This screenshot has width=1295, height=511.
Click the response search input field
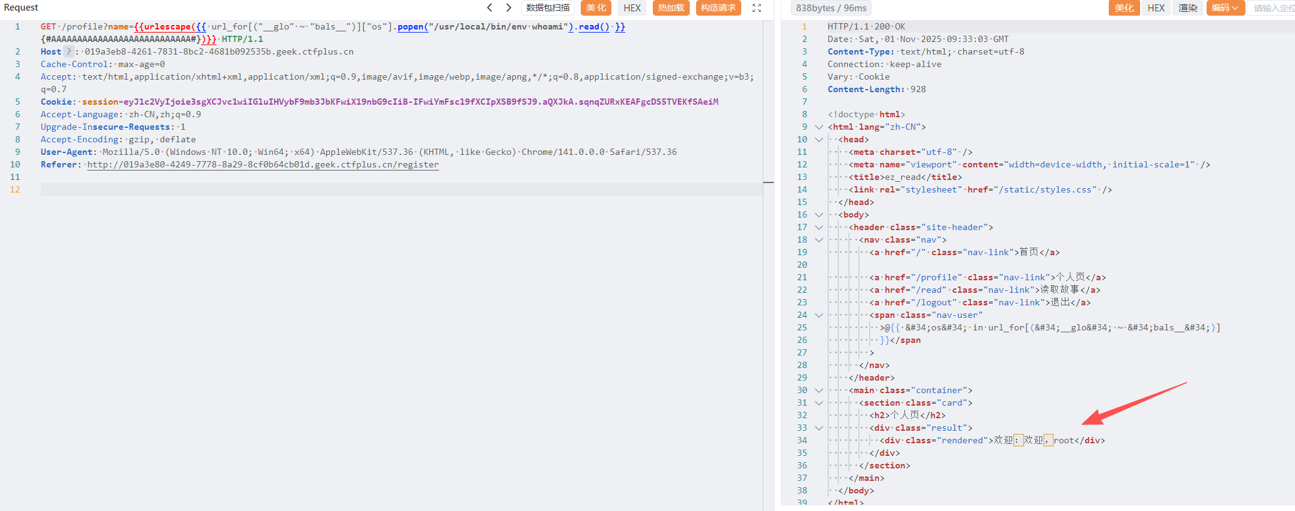[1273, 8]
